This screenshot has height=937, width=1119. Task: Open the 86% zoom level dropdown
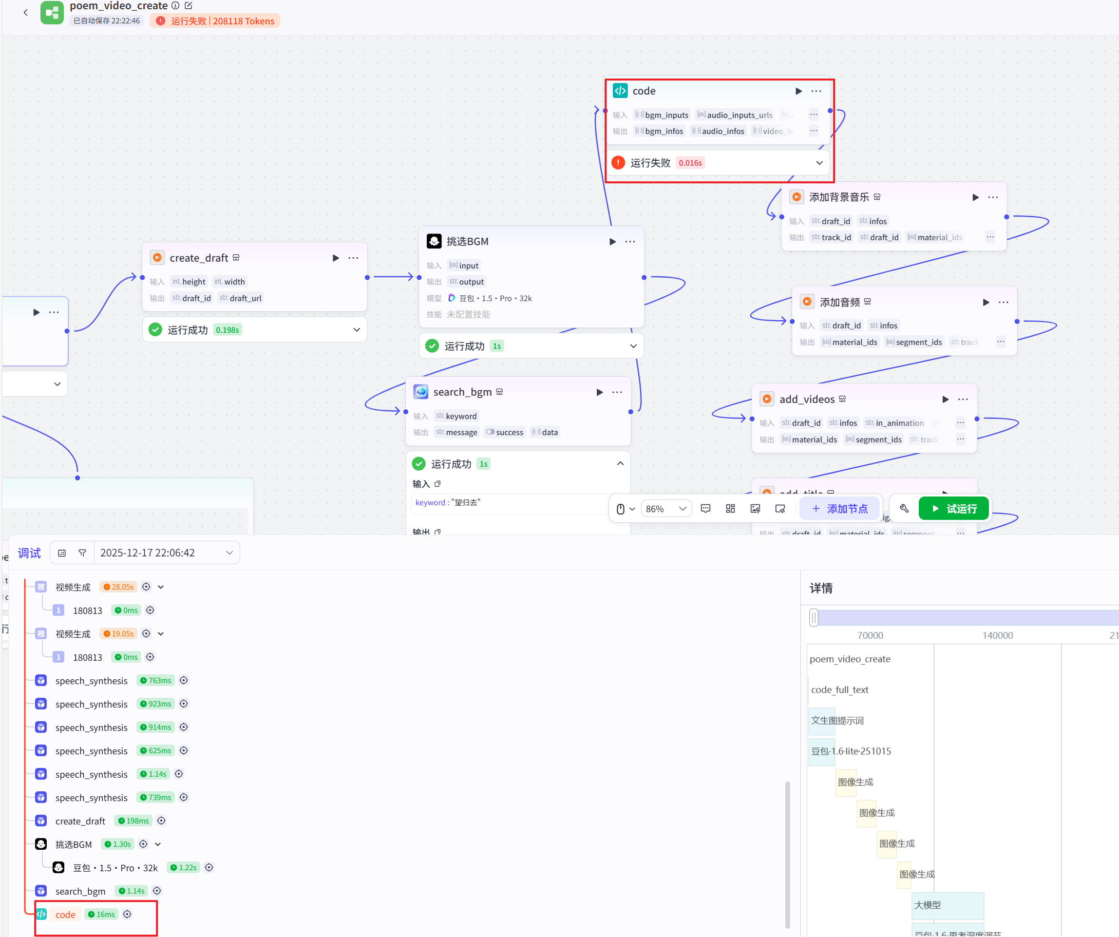(x=665, y=509)
